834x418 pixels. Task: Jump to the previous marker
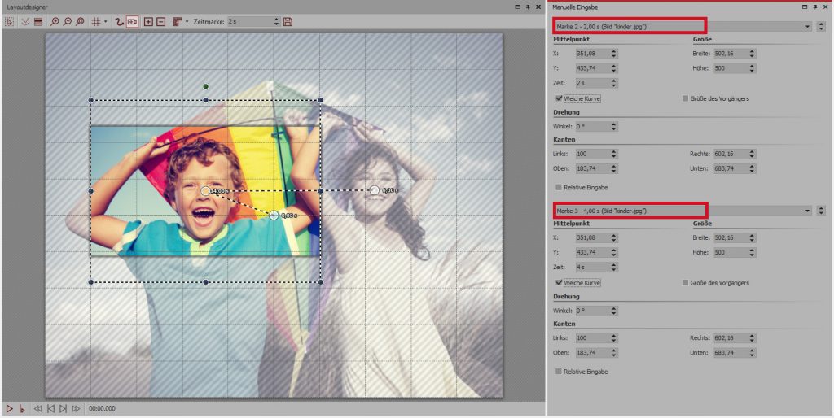(x=50, y=408)
